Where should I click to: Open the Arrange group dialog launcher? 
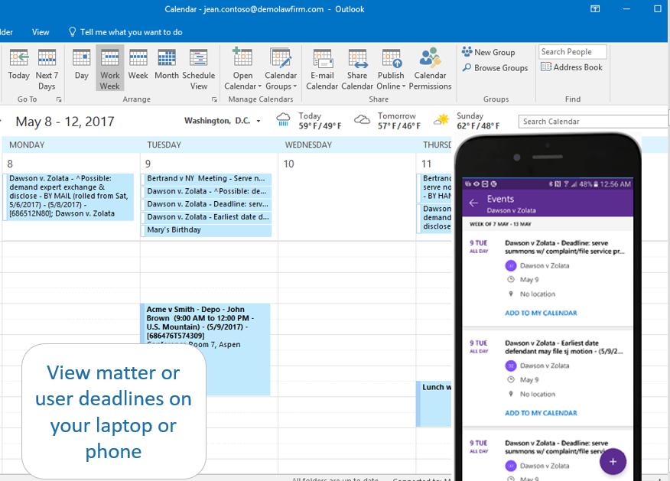pos(214,99)
